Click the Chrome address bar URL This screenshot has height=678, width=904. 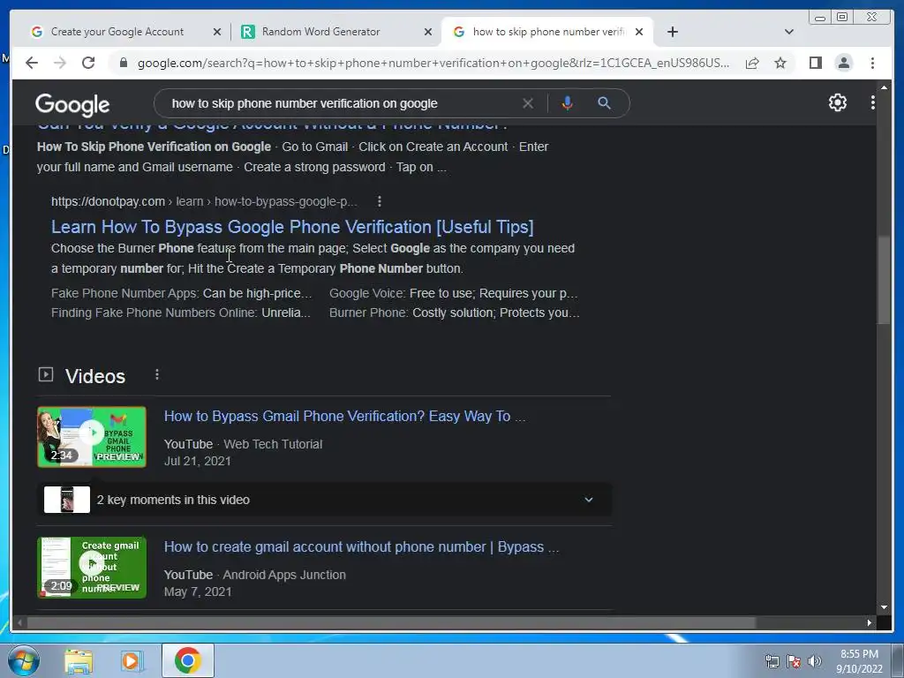point(433,63)
